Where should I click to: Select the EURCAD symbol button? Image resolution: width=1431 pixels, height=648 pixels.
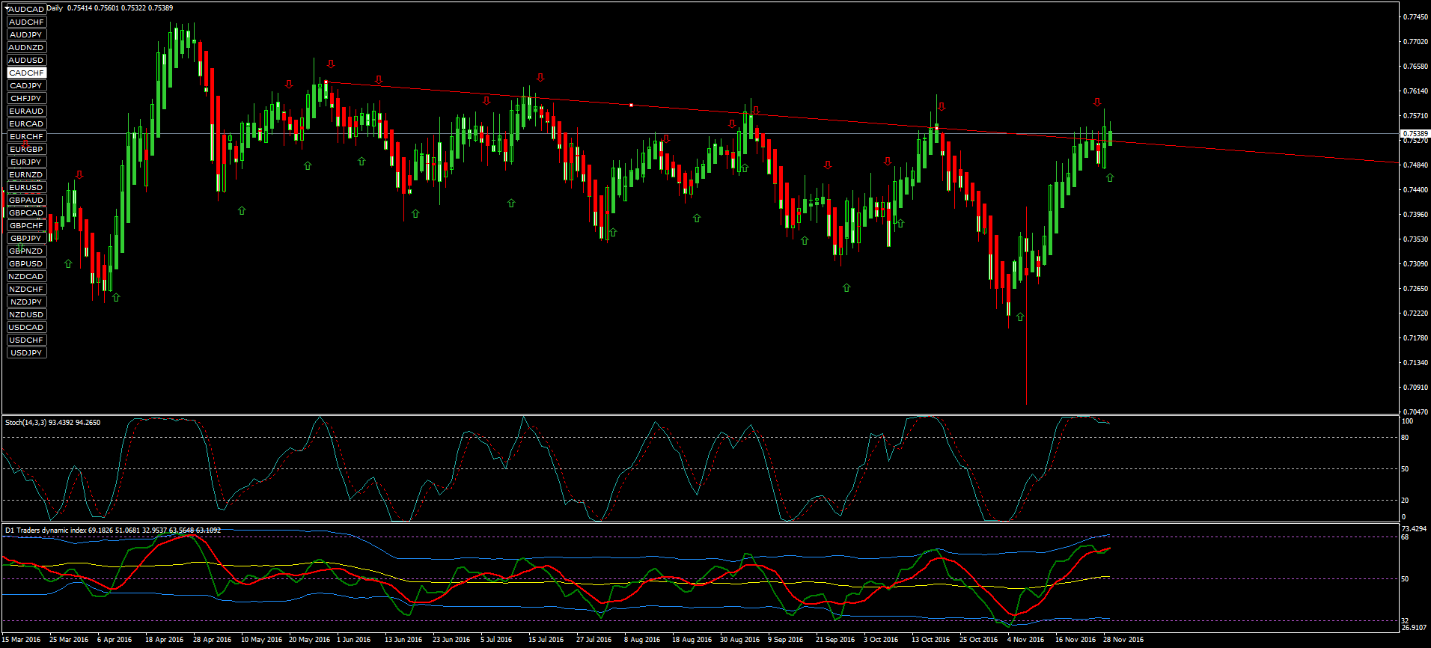(26, 124)
